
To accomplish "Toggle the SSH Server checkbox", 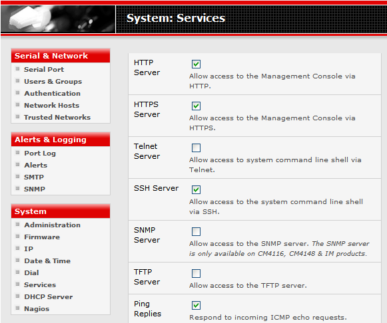I will pos(196,189).
